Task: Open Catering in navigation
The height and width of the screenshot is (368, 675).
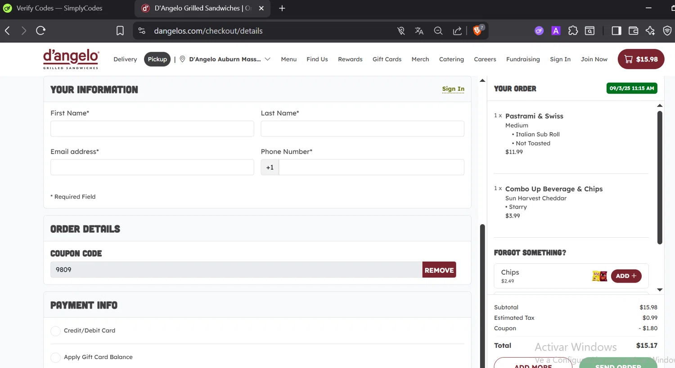Action: [x=451, y=59]
